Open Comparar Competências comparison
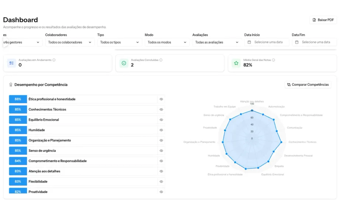The image size is (339, 212). coord(308,85)
